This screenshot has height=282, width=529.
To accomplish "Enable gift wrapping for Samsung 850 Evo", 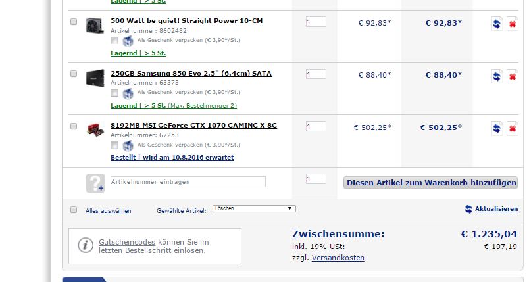I will (114, 93).
